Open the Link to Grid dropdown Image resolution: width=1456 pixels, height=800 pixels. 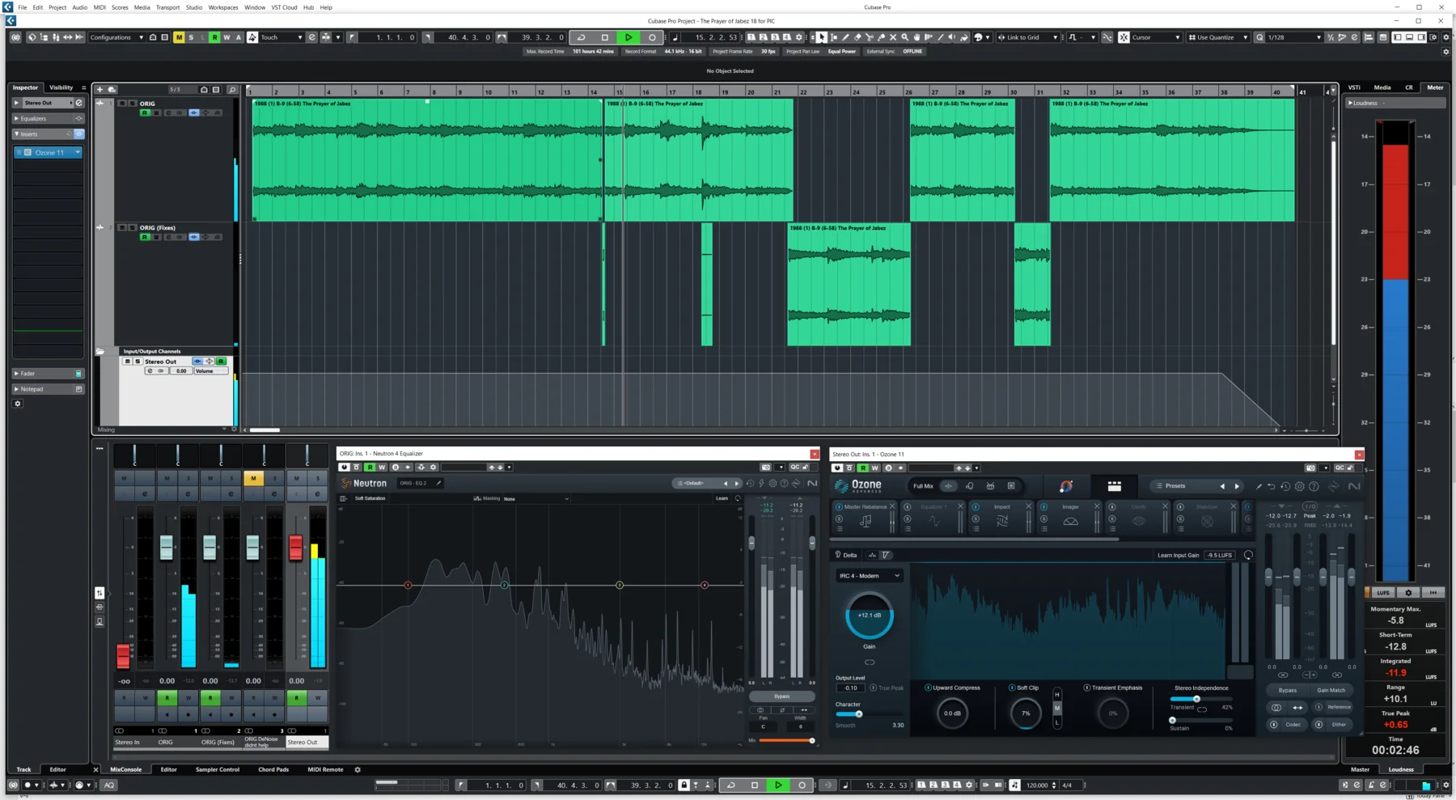[1056, 37]
